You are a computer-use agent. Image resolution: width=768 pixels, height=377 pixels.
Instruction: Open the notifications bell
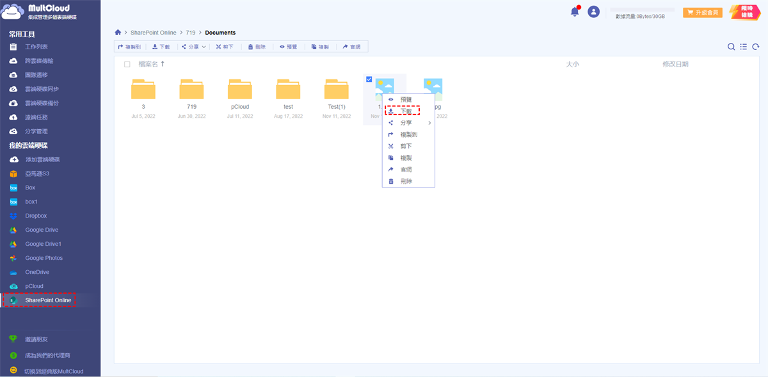tap(575, 12)
